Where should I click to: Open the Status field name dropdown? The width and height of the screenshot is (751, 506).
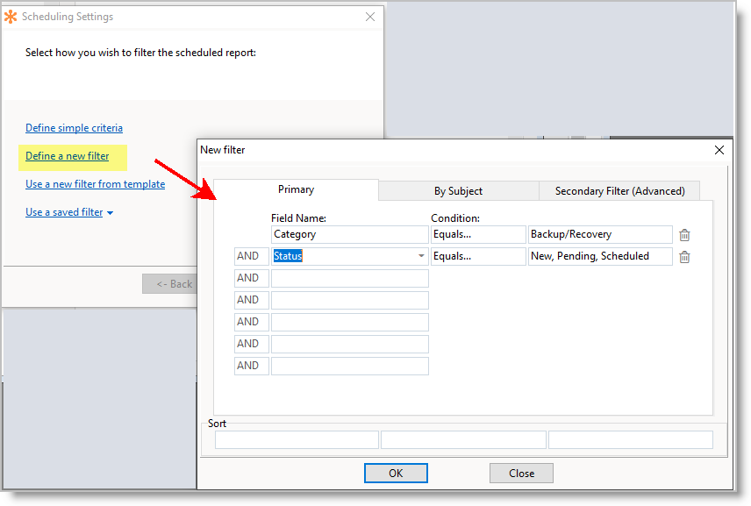pyautogui.click(x=421, y=257)
